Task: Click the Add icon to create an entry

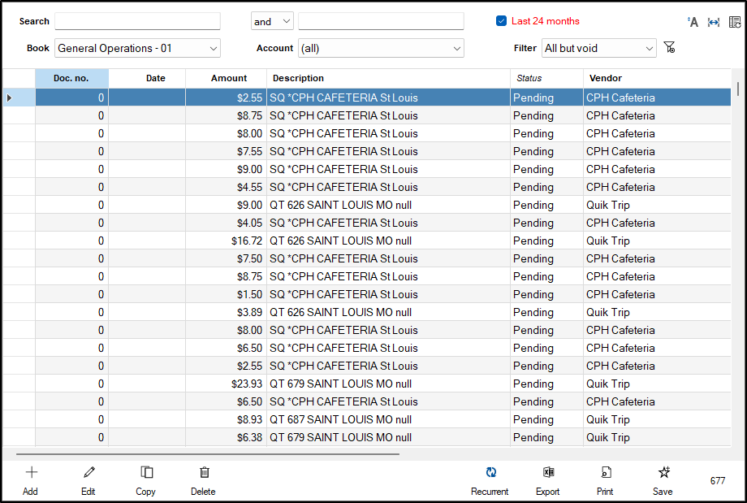Action: click(x=30, y=472)
